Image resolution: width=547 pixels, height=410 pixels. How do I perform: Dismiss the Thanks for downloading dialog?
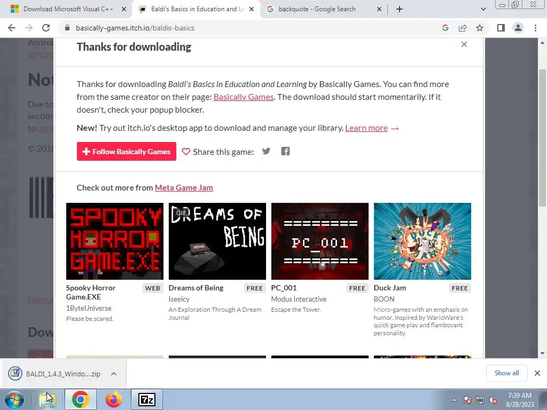click(464, 44)
